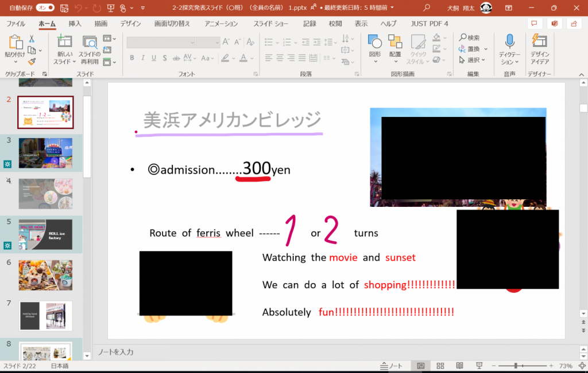Open the Arrange (配置) tool

click(x=395, y=42)
